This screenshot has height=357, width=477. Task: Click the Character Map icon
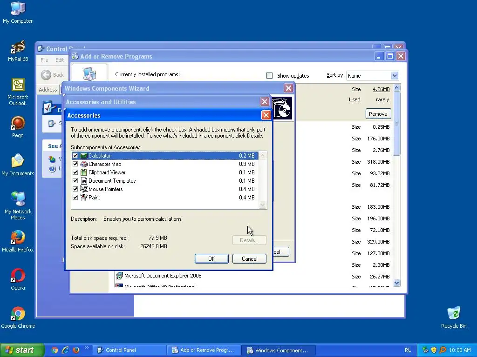tap(84, 164)
